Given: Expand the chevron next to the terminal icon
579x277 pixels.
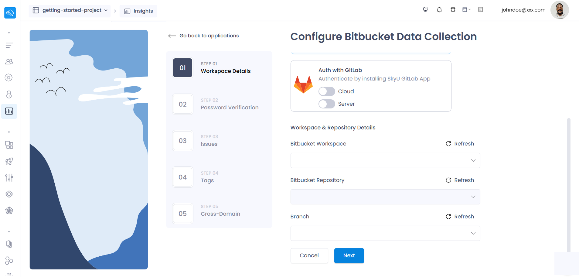Looking at the screenshot, I should [x=469, y=10].
